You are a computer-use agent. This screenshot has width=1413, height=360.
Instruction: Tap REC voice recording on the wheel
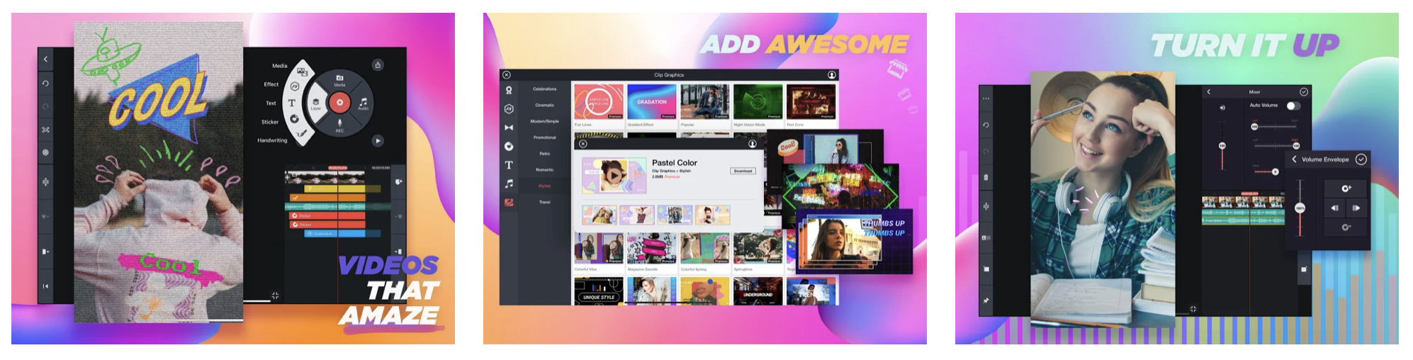[339, 125]
